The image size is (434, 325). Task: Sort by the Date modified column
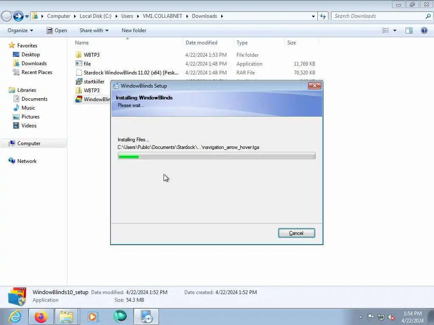click(x=201, y=43)
